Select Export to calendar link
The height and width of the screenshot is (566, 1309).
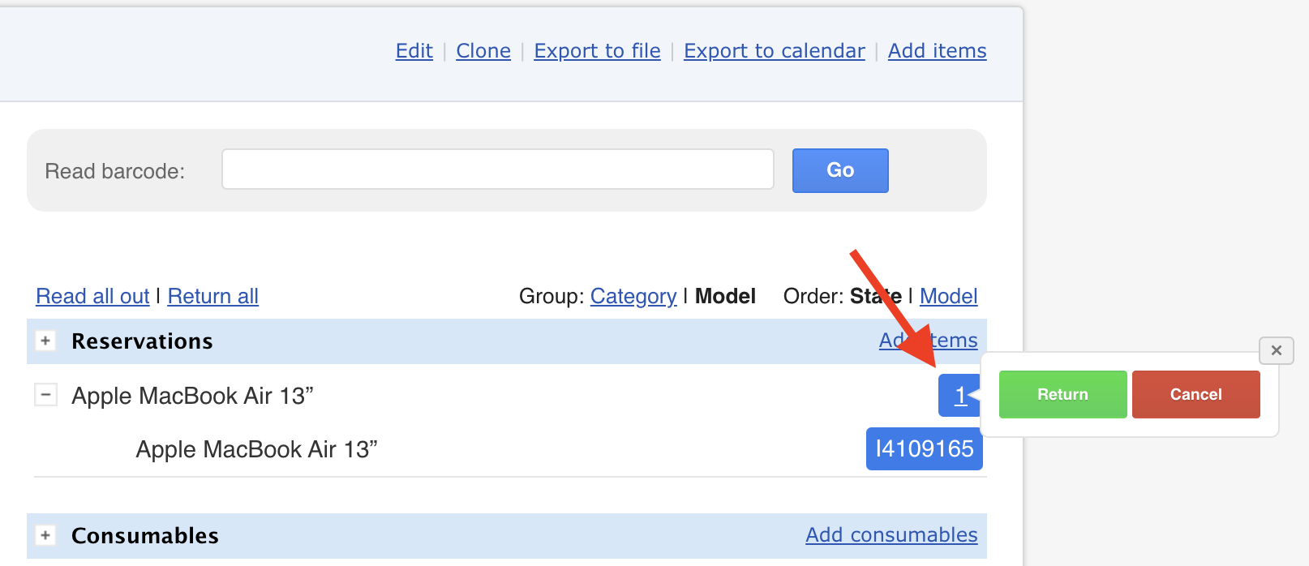click(774, 51)
